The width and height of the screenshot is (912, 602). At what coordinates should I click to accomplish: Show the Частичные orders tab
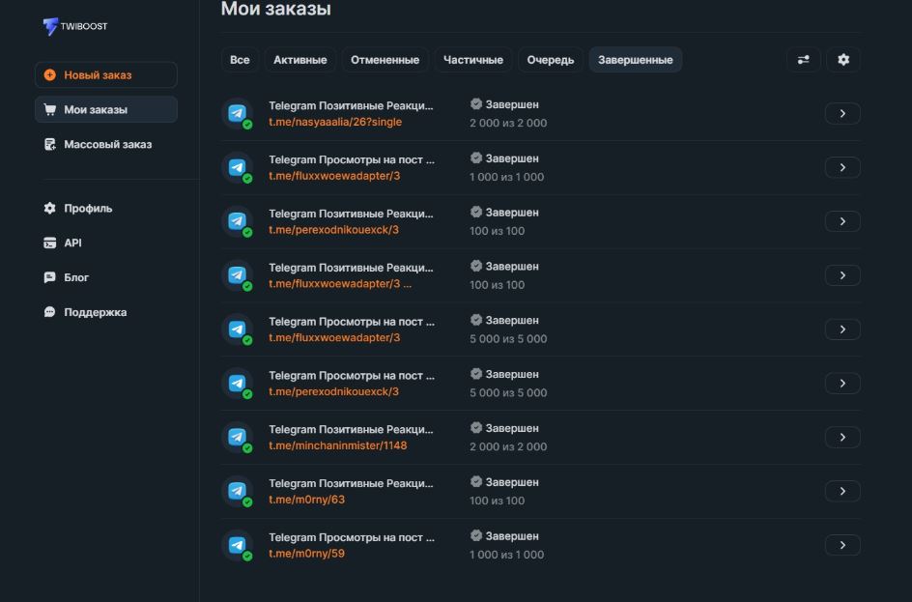coord(472,60)
